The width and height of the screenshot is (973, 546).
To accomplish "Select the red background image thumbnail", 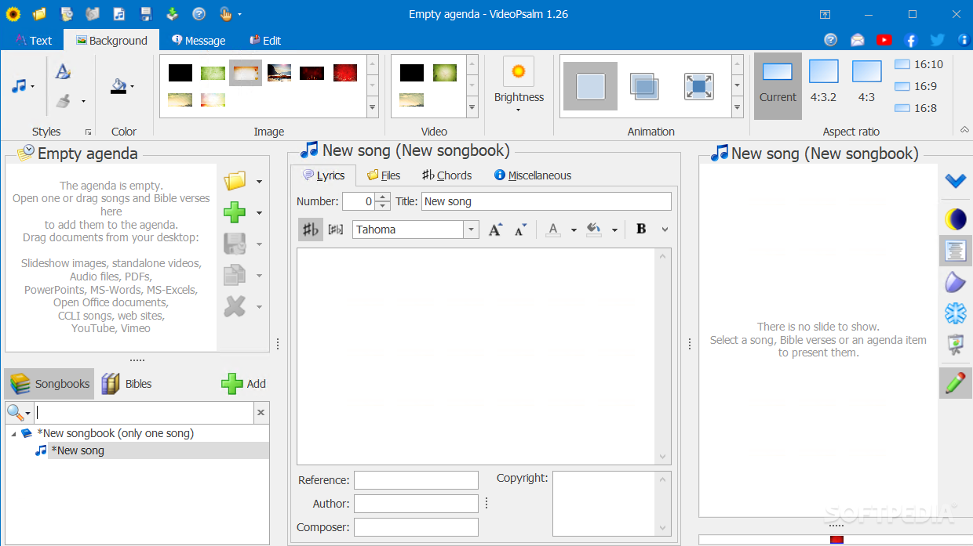I will [x=345, y=73].
